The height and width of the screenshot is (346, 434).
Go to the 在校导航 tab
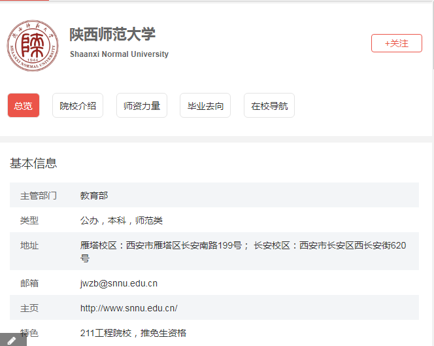269,105
